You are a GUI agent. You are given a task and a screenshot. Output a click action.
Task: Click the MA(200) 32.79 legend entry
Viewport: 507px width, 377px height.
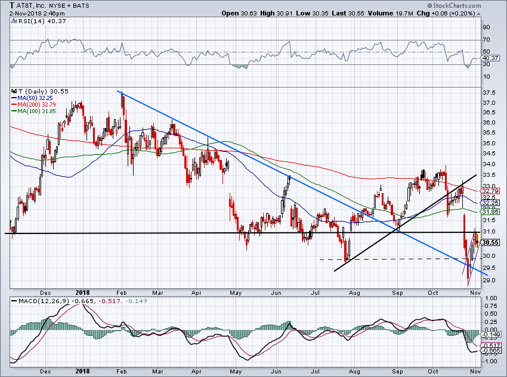(x=33, y=105)
